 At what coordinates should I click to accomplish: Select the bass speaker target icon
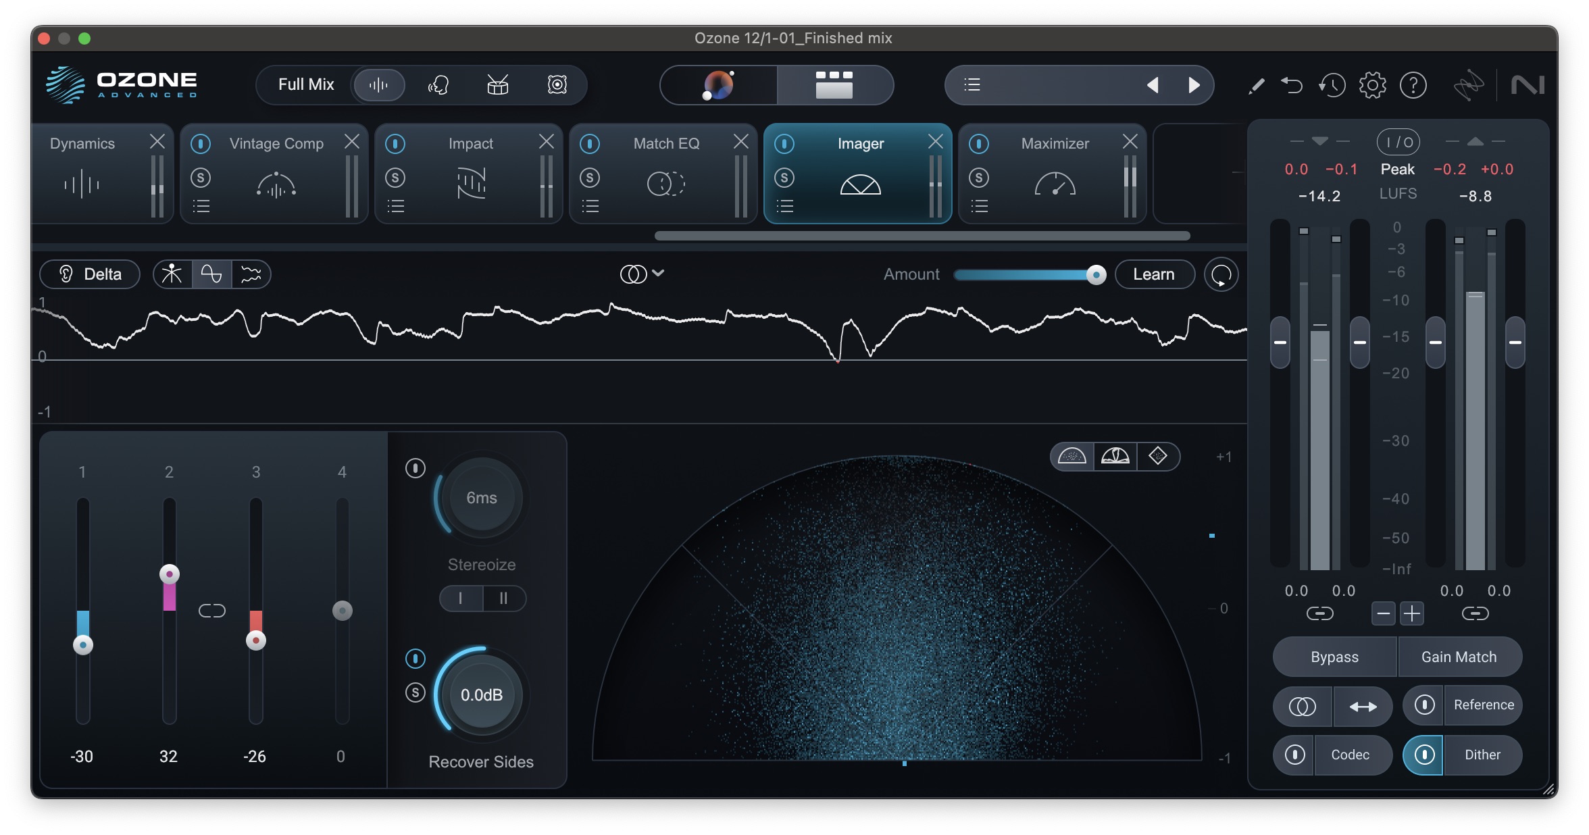pyautogui.click(x=557, y=85)
